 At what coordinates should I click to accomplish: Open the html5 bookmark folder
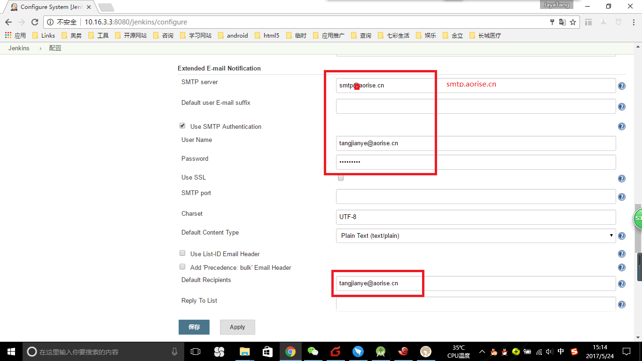[266, 35]
